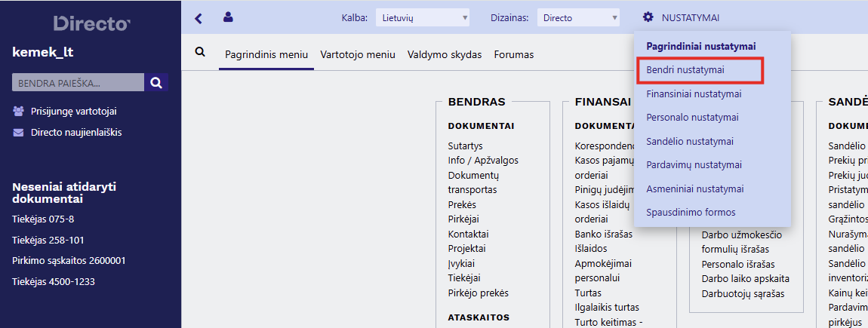Open Tiekėjai under Bendras
Viewport: 868px width, 328px height.
pos(464,278)
